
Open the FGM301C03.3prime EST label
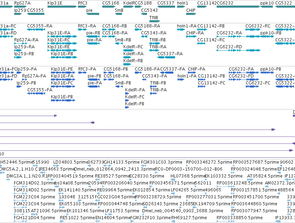click(162, 162)
